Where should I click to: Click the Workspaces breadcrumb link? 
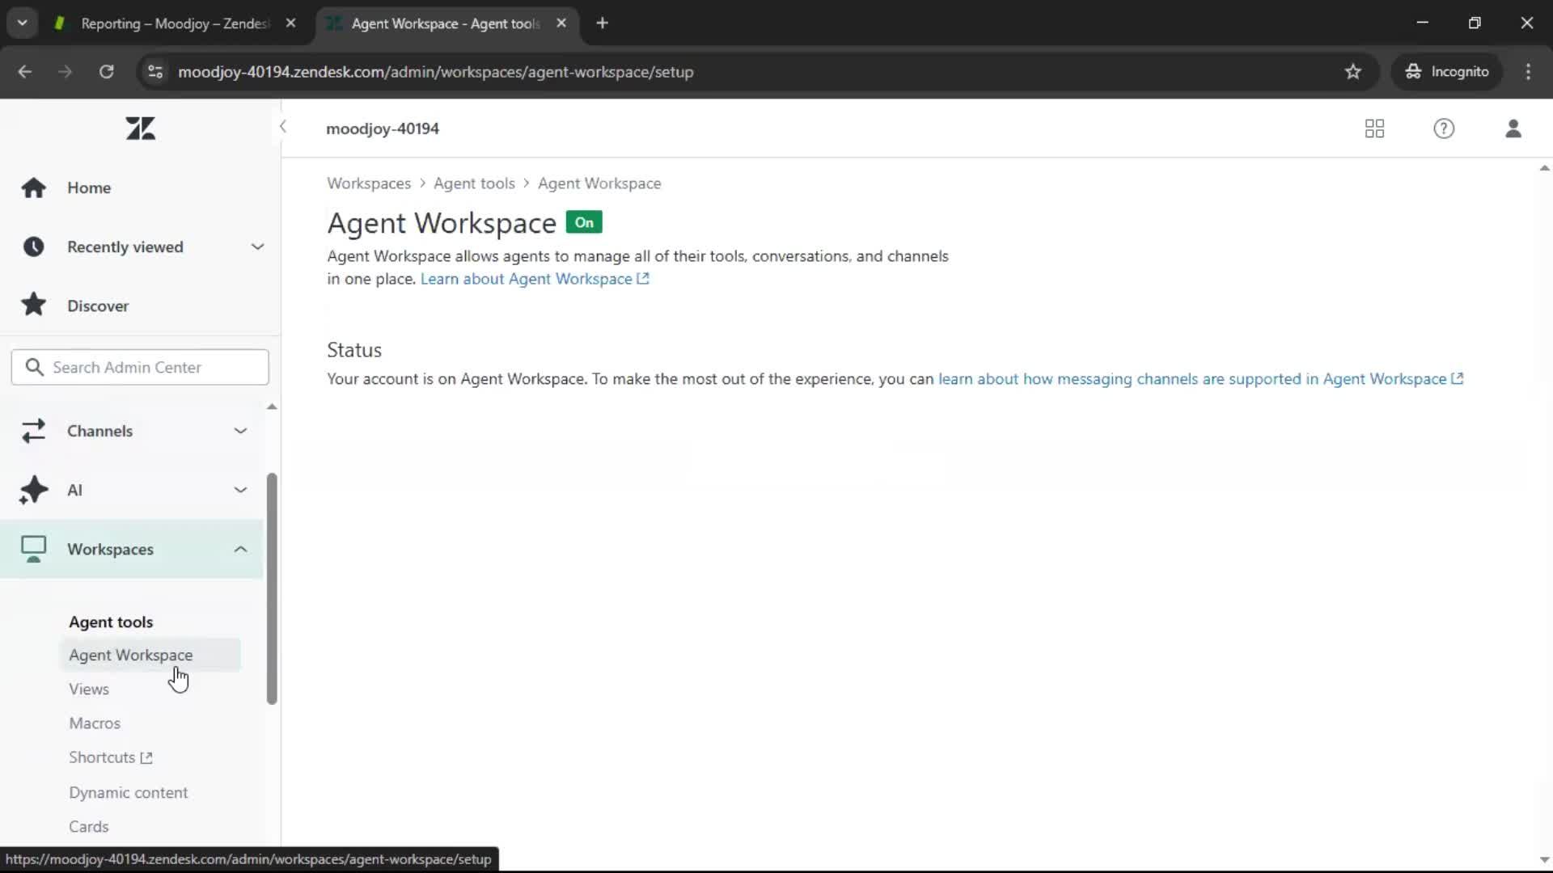[x=369, y=183]
